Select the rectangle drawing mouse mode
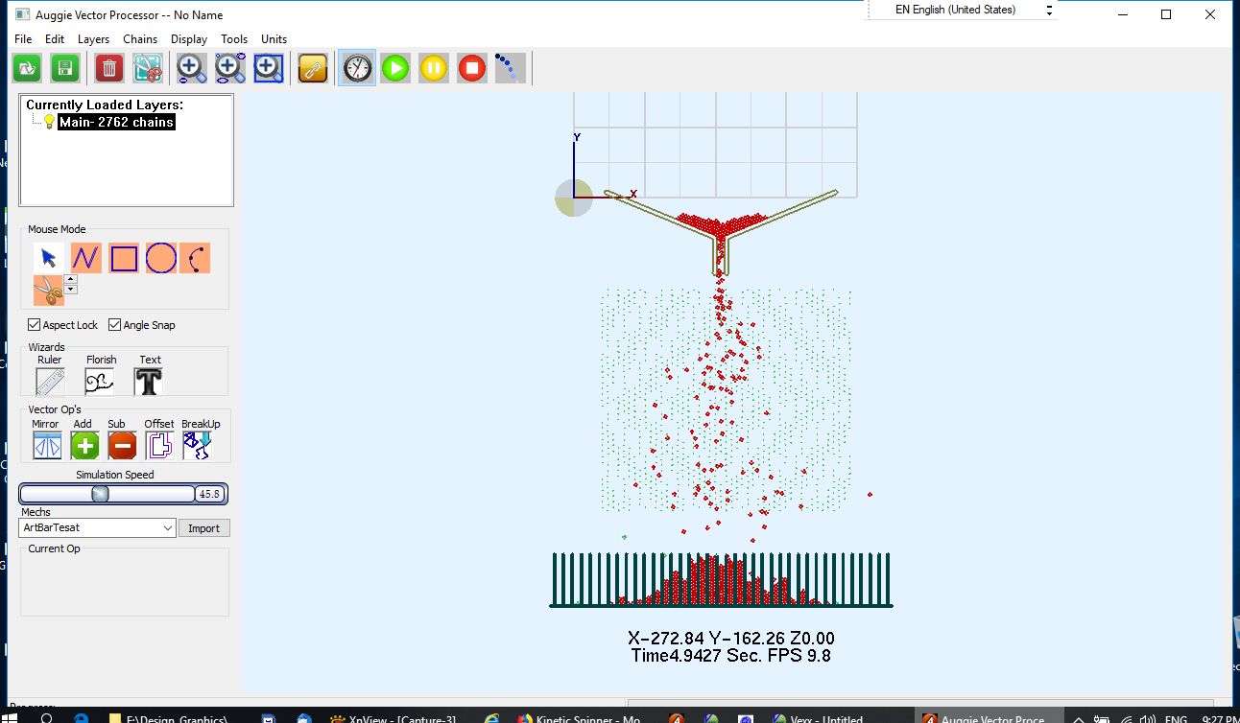The height and width of the screenshot is (723, 1240). (124, 258)
